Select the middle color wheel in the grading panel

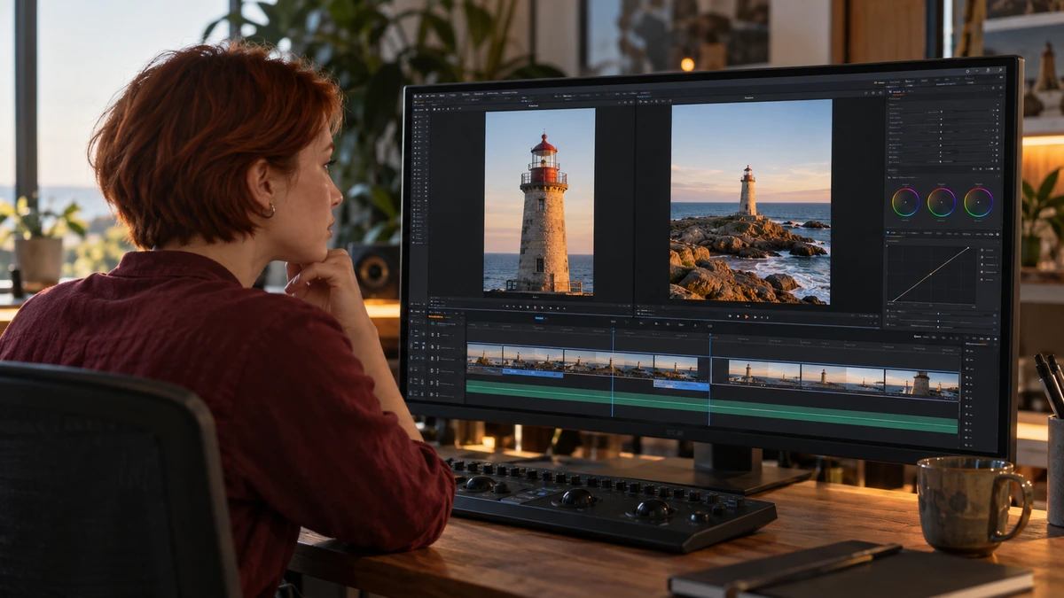tap(942, 202)
